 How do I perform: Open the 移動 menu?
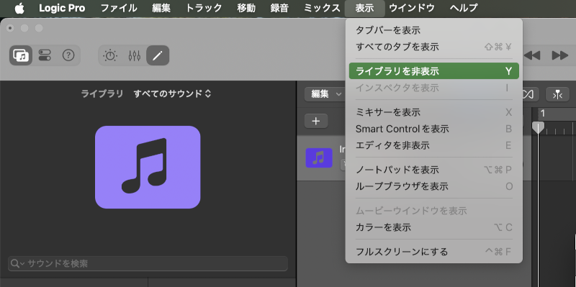(x=246, y=8)
